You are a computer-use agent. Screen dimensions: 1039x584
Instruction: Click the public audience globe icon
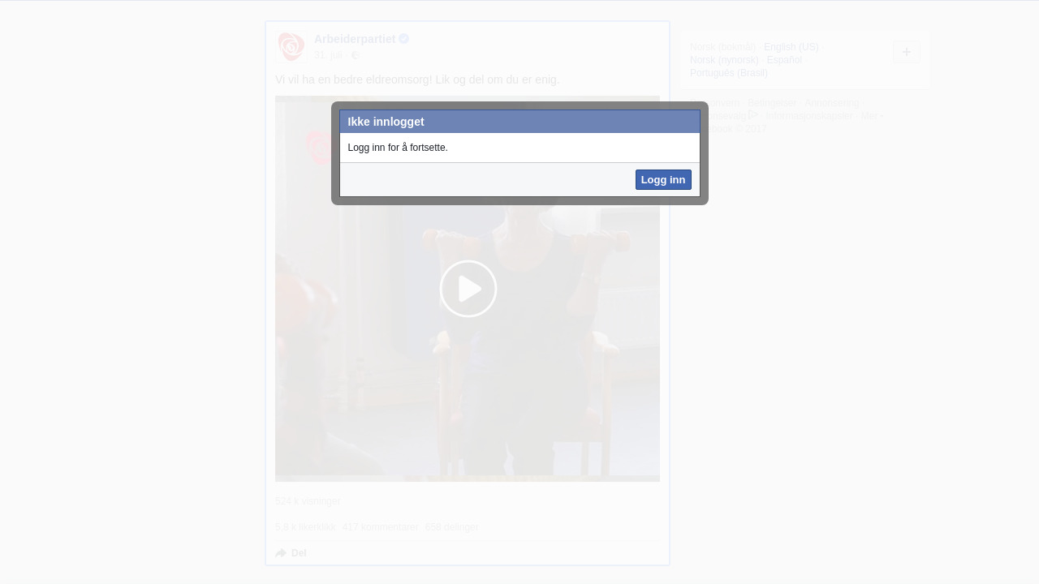pos(355,55)
